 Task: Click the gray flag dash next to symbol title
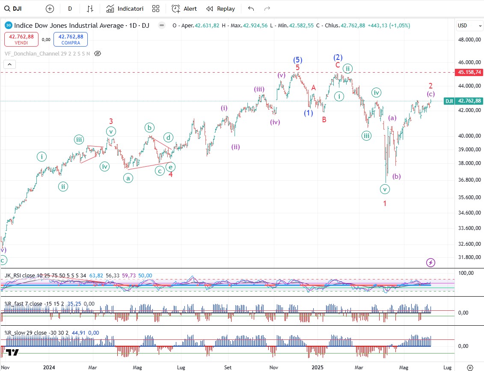[x=162, y=25]
